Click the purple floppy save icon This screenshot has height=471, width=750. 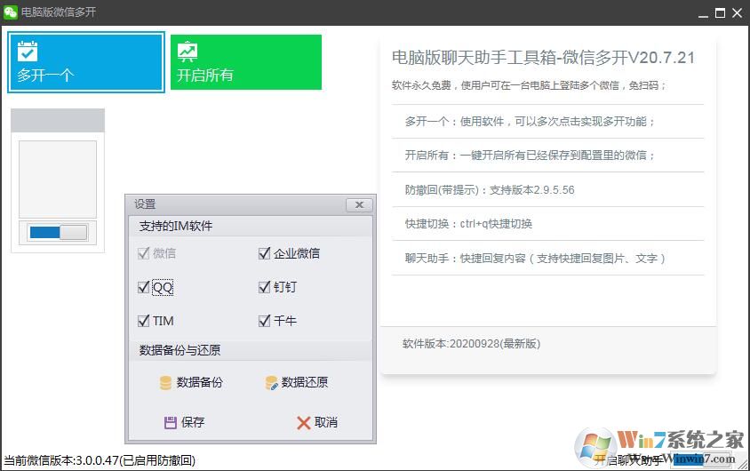tap(171, 422)
